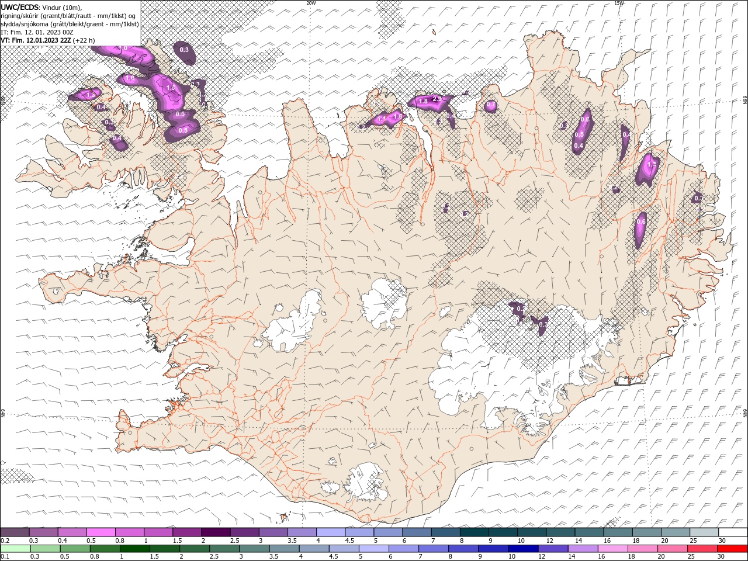Image resolution: width=748 pixels, height=561 pixels.
Task: Select the bottom-row pink swatch starting at 20
Action: coord(671,549)
